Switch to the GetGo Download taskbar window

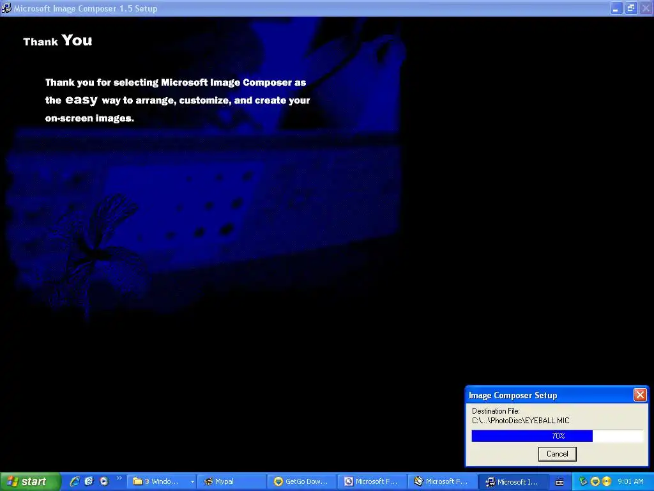pyautogui.click(x=301, y=482)
